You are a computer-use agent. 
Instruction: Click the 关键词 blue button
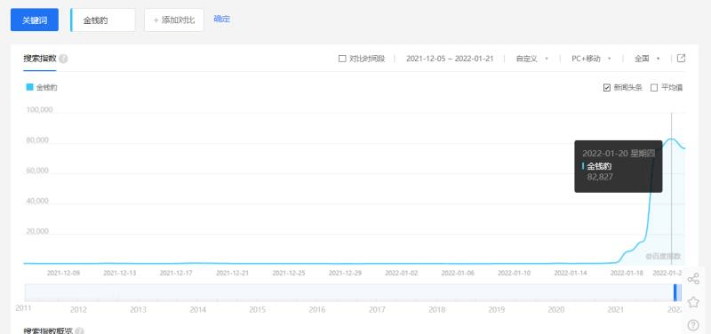point(35,20)
